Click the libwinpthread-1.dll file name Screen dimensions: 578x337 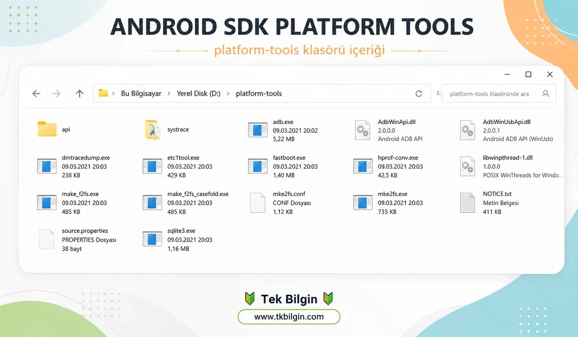pyautogui.click(x=508, y=158)
